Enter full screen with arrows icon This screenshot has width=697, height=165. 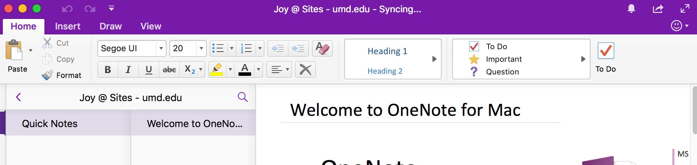(685, 8)
